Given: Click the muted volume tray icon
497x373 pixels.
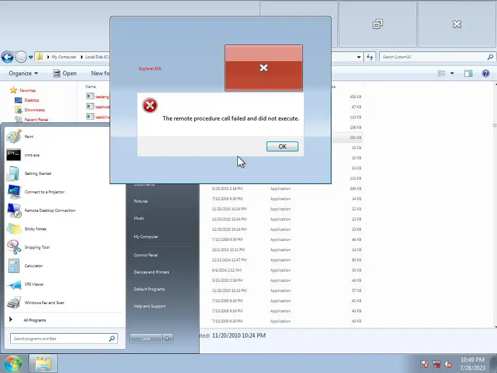Looking at the screenshot, I should (448, 364).
